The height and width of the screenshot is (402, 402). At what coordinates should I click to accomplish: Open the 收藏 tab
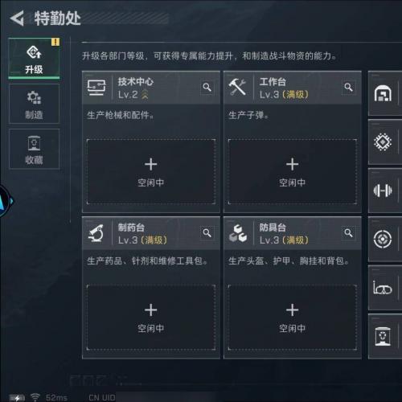[x=34, y=149]
